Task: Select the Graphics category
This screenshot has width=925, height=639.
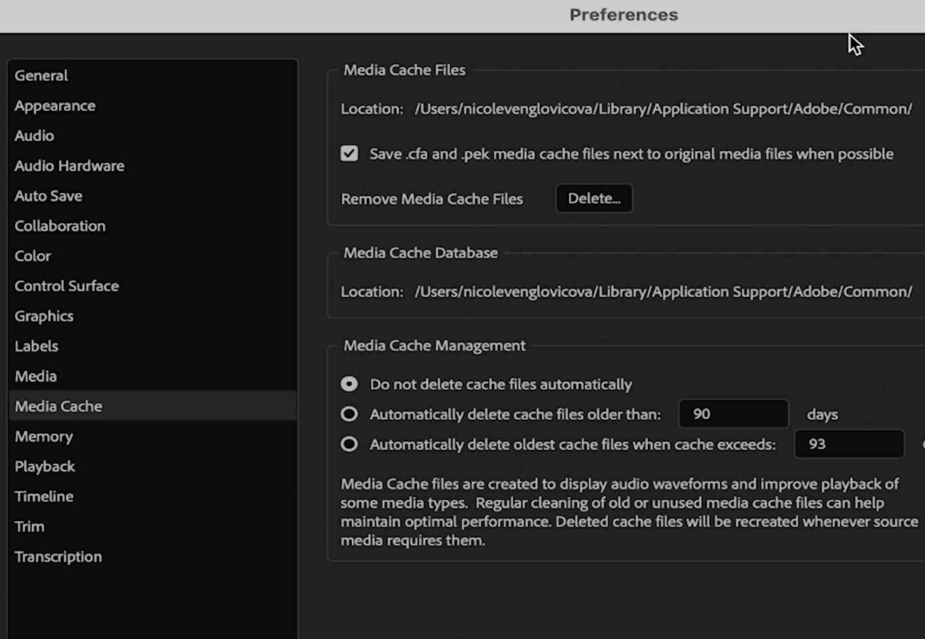Action: click(x=44, y=316)
